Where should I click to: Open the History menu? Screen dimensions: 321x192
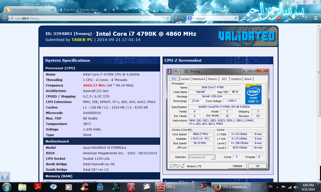click(x=31, y=2)
